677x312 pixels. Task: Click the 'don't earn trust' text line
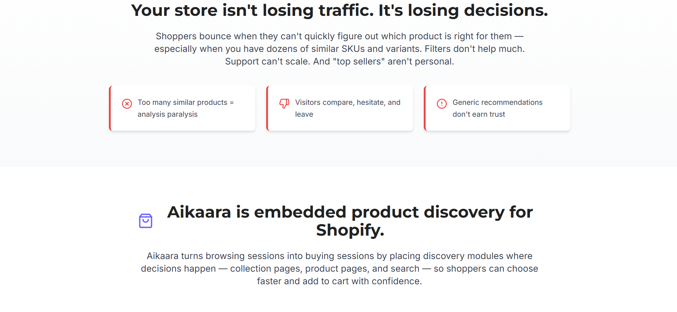(478, 115)
